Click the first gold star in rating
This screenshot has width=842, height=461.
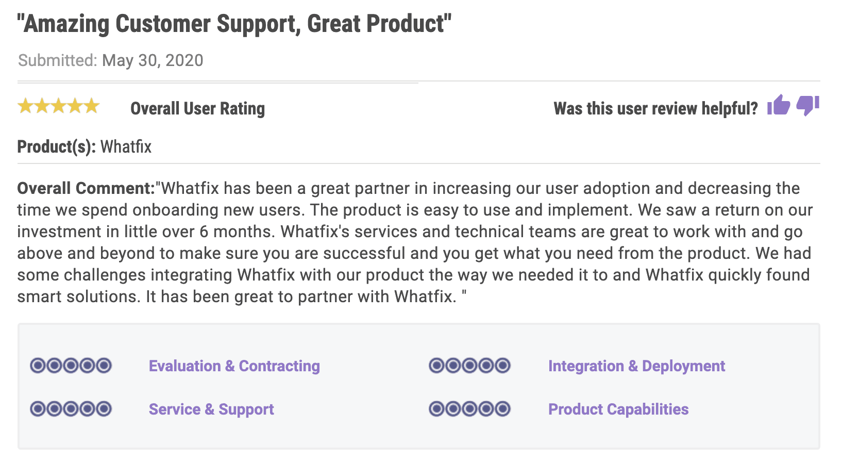coord(25,106)
